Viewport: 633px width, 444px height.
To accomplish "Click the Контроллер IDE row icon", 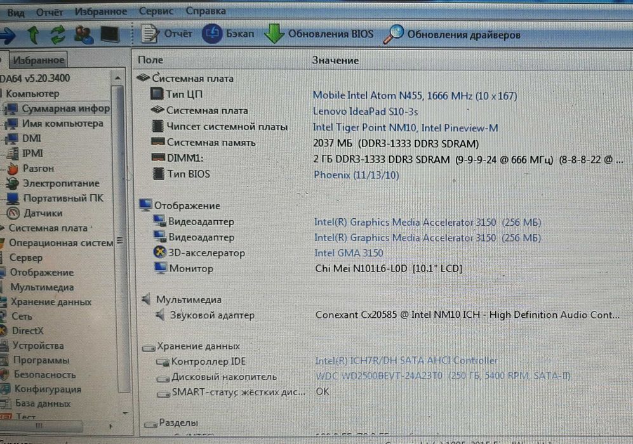I will pyautogui.click(x=163, y=362).
